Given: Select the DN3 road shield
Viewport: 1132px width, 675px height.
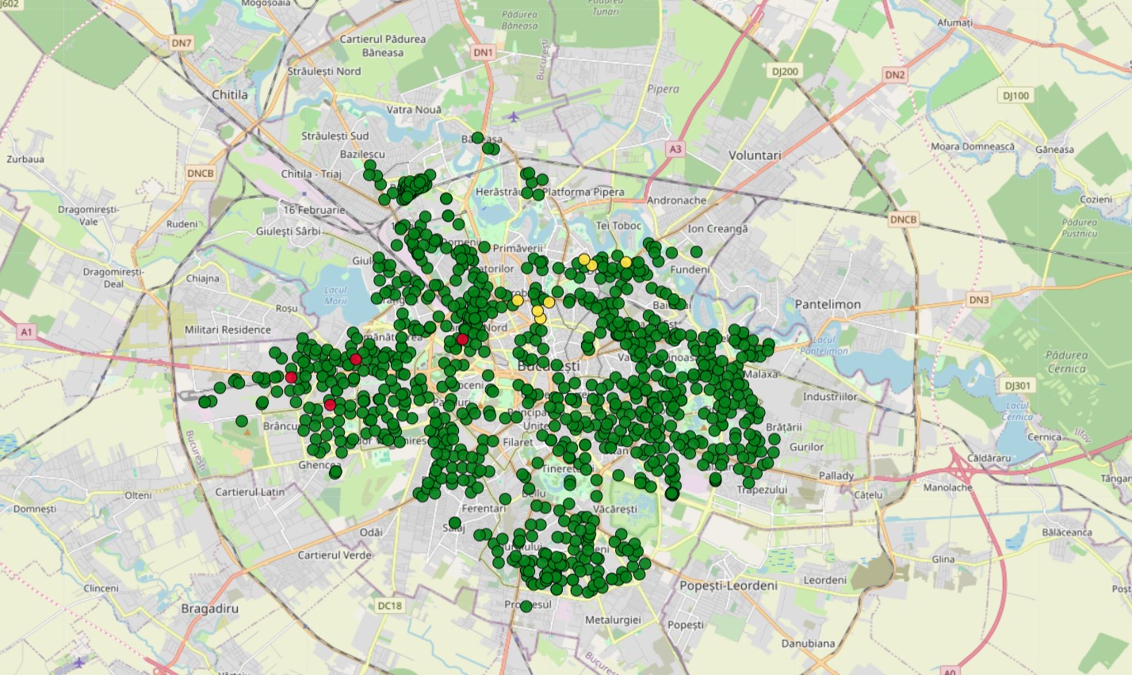Looking at the screenshot, I should (978, 299).
